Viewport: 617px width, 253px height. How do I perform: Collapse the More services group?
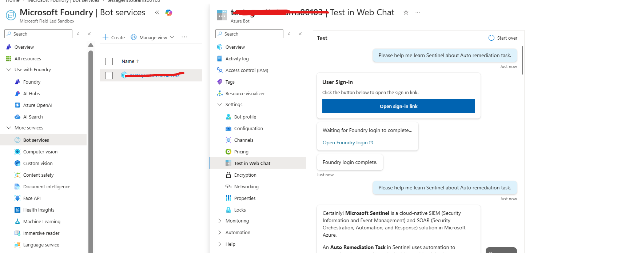(9, 128)
